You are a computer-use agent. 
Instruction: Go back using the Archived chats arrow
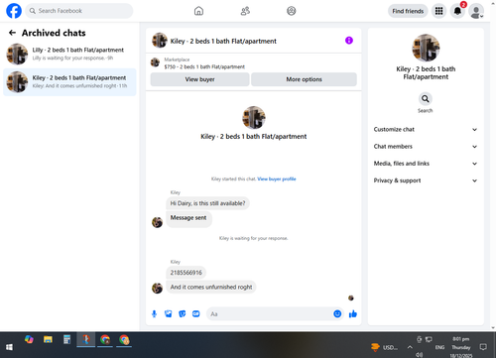coord(12,33)
